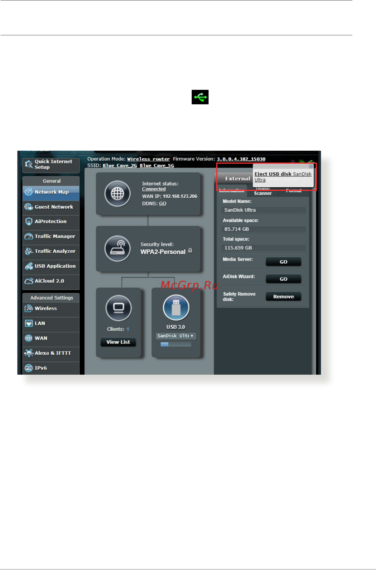The height and width of the screenshot is (570, 376).
Task: Click the IPv6 icon
Action: (29, 368)
